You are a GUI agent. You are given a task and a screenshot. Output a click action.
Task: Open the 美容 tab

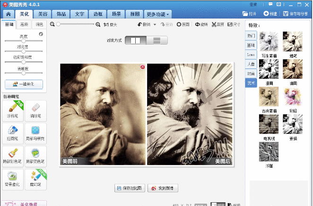tap(43, 14)
